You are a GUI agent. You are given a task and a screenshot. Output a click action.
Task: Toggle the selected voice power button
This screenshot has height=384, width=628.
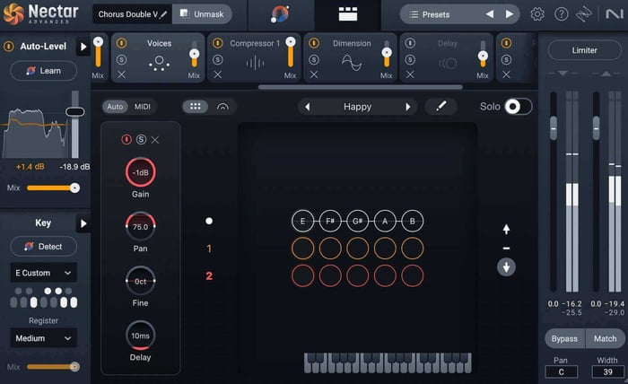tap(126, 139)
